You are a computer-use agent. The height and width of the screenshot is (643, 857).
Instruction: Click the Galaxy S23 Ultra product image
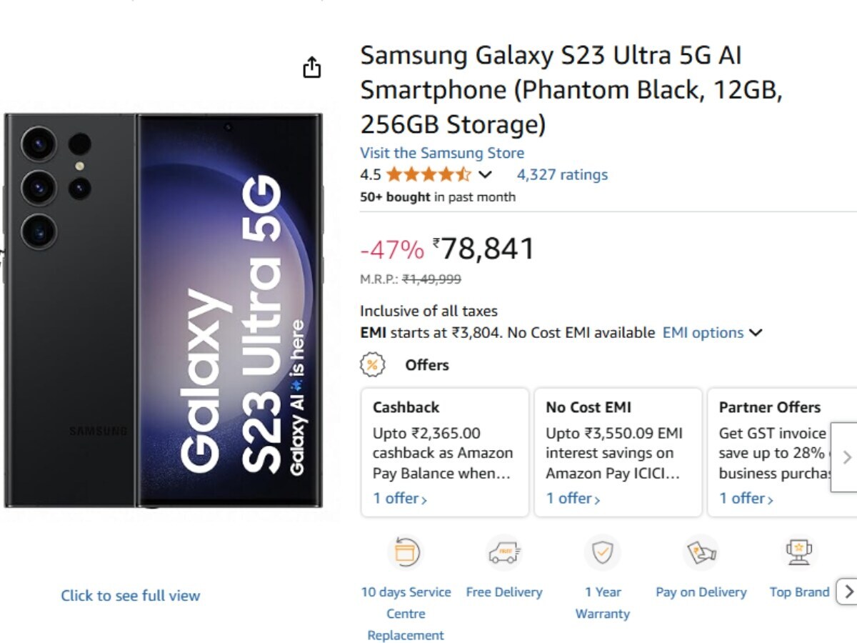tap(163, 311)
